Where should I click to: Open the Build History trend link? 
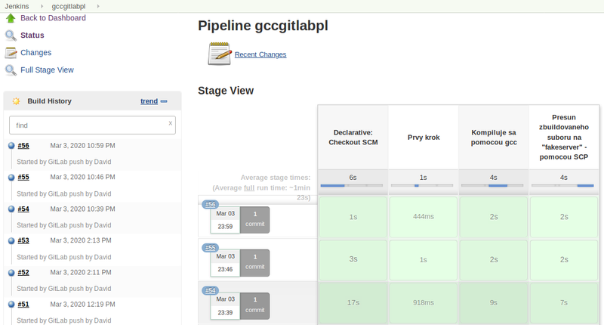[x=149, y=101]
